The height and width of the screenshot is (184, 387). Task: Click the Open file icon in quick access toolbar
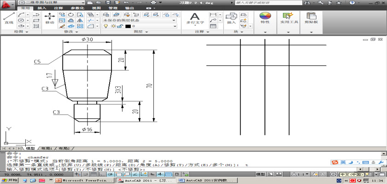point(99,2)
